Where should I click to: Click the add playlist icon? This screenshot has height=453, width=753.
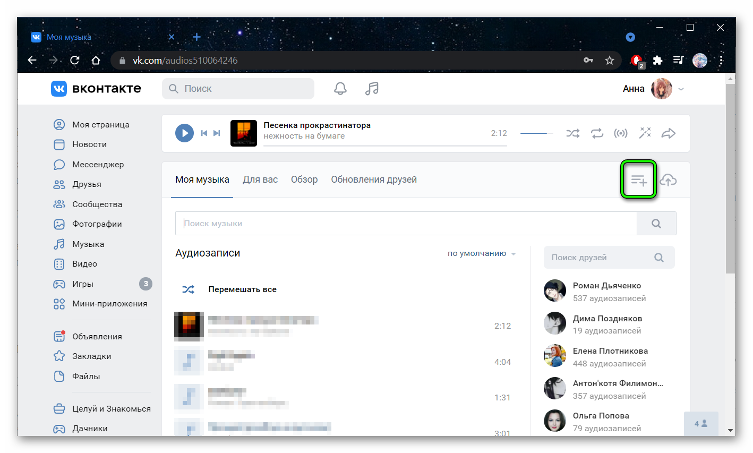tap(639, 181)
